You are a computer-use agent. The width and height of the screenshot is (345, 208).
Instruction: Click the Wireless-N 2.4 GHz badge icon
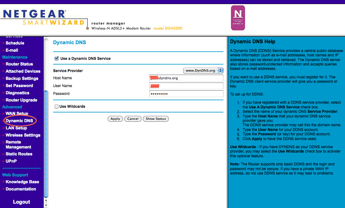point(238,18)
